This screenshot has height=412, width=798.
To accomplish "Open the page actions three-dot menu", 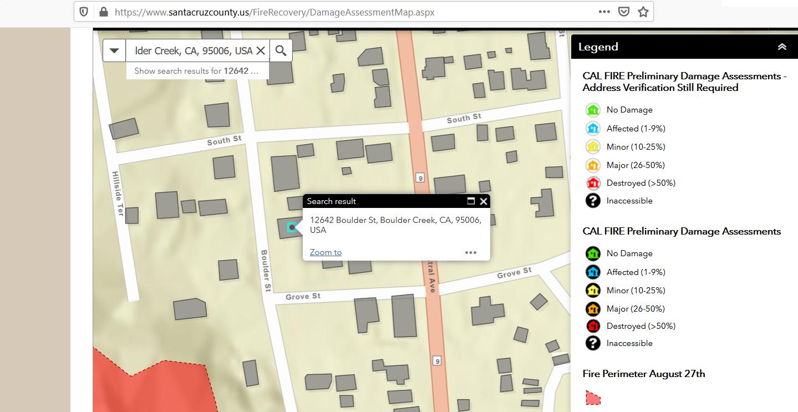I will click(604, 12).
